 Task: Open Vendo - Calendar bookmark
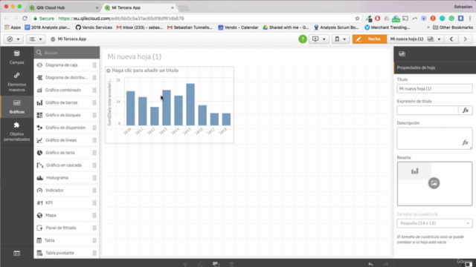(238, 27)
